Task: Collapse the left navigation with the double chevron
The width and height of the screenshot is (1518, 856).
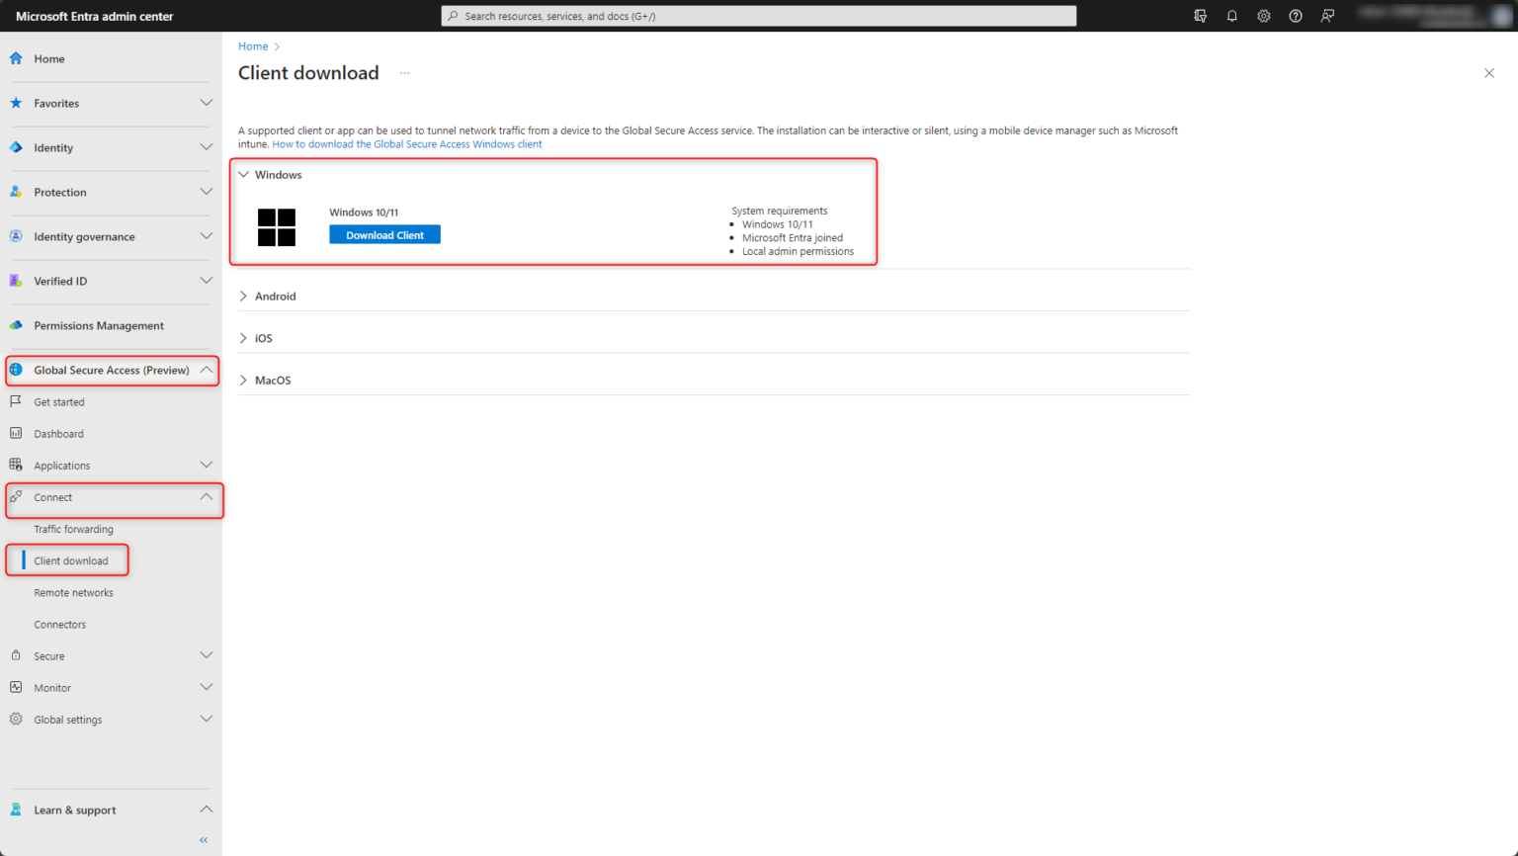Action: [x=203, y=839]
